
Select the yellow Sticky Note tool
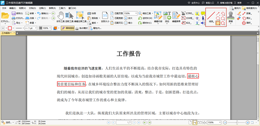pos(203,13)
